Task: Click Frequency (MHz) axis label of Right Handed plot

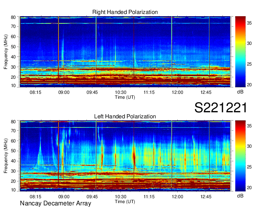Action: [x=6, y=52]
